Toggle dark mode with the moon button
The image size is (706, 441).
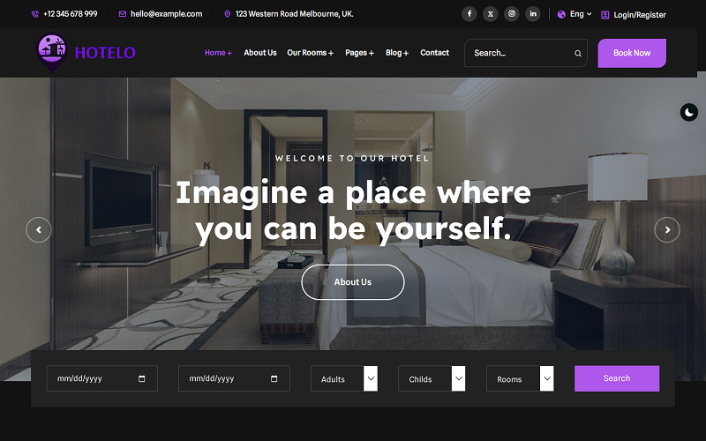pyautogui.click(x=689, y=112)
